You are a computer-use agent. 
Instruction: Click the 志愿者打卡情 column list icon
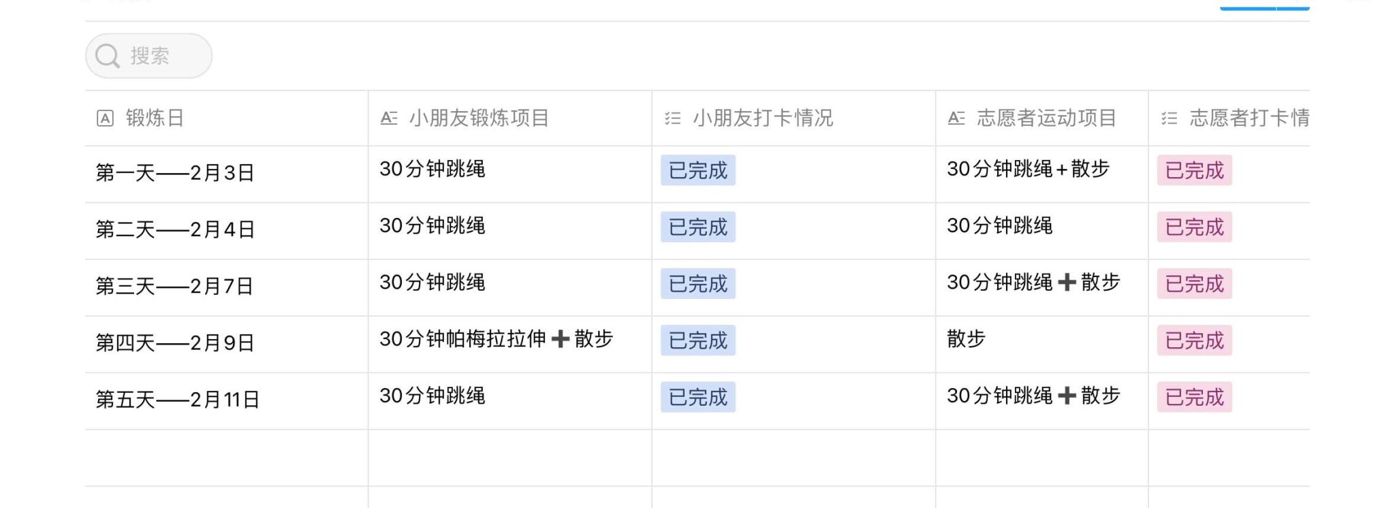(x=1169, y=118)
